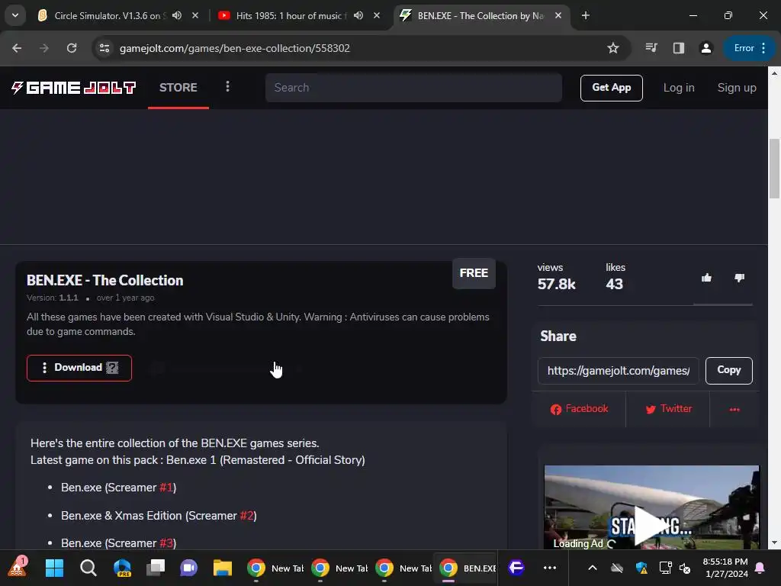Viewport: 781px width, 586px height.
Task: Open File Explorer from taskbar
Action: click(223, 568)
